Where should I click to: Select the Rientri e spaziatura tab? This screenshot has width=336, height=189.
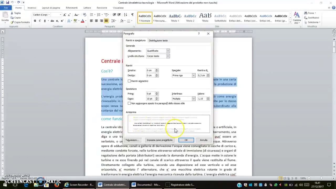pos(135,40)
